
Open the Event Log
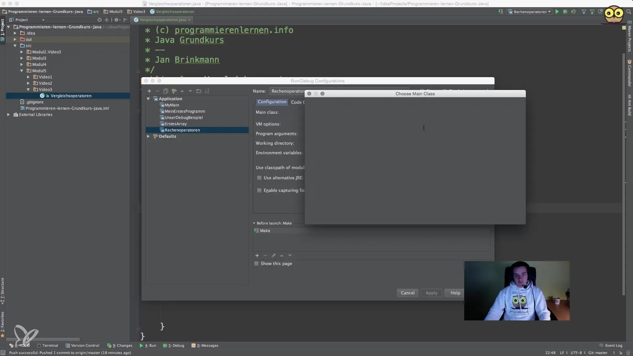(611, 345)
